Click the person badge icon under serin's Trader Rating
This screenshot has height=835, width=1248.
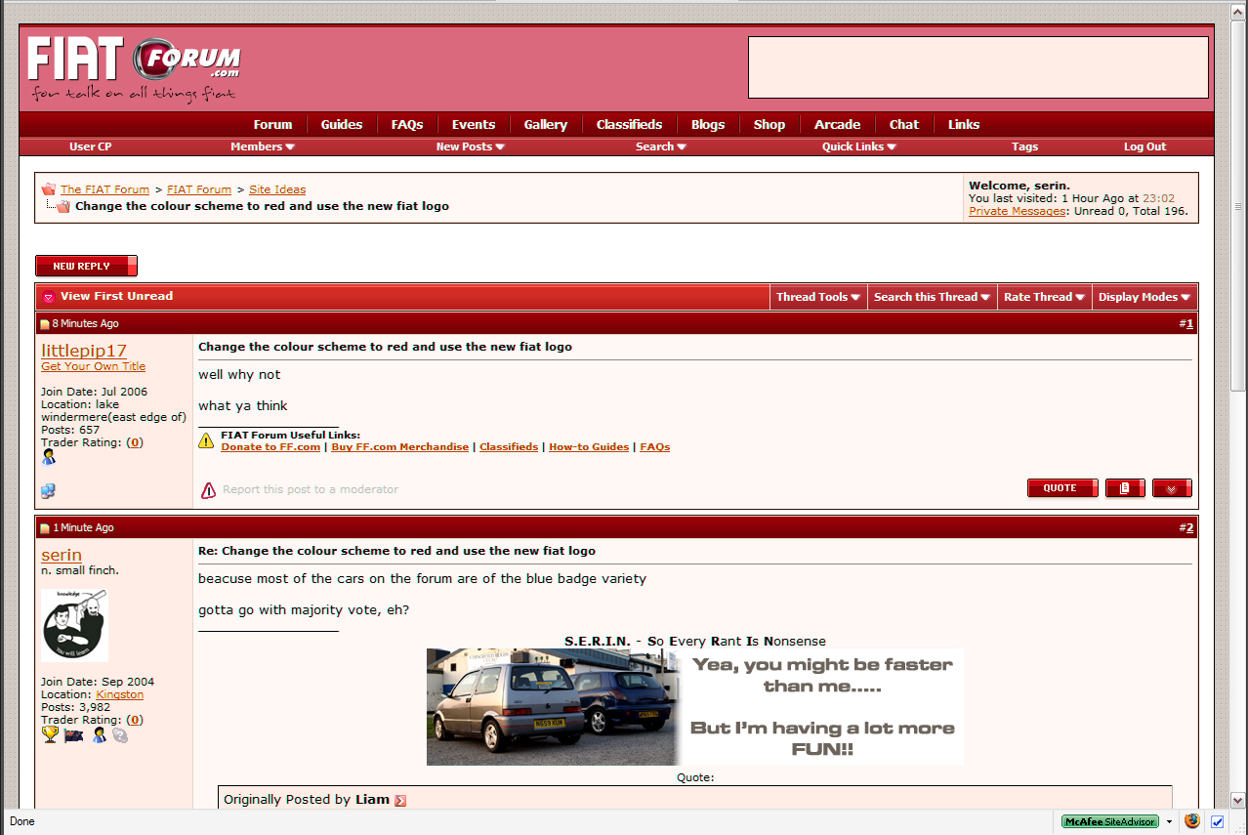pos(99,734)
